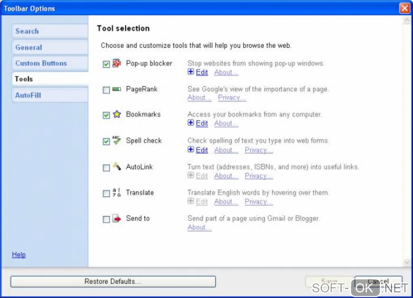
Task: Click the "Bookmarks" label
Action: pos(143,114)
